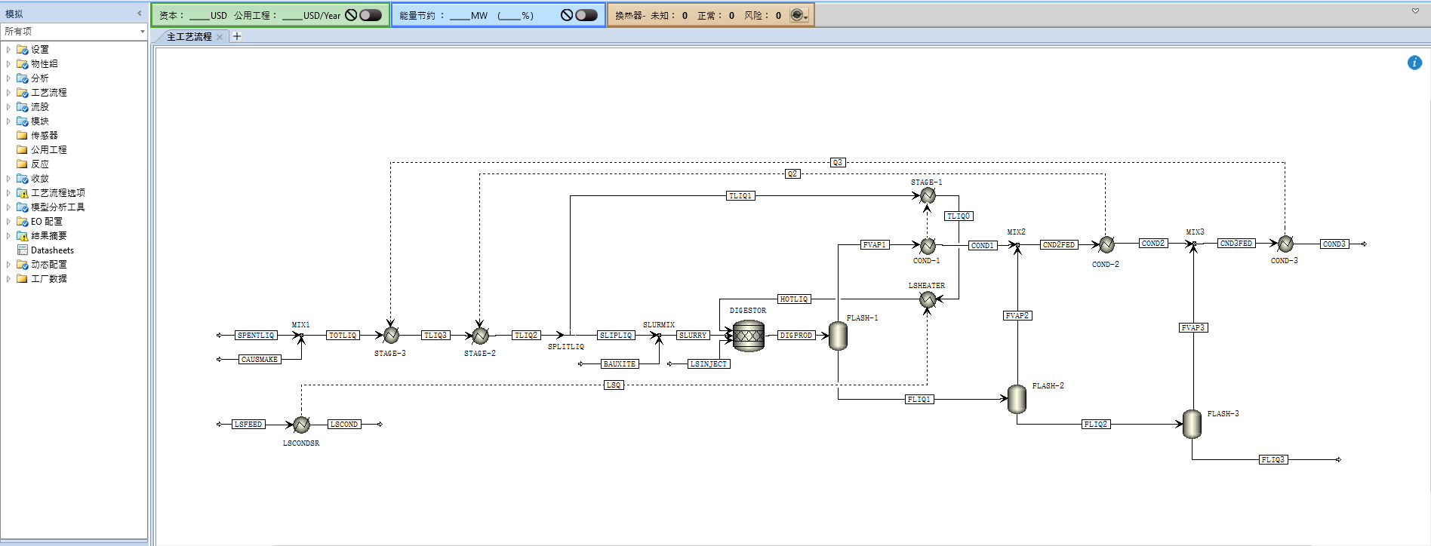Select the MIX1 mixer node

click(301, 335)
